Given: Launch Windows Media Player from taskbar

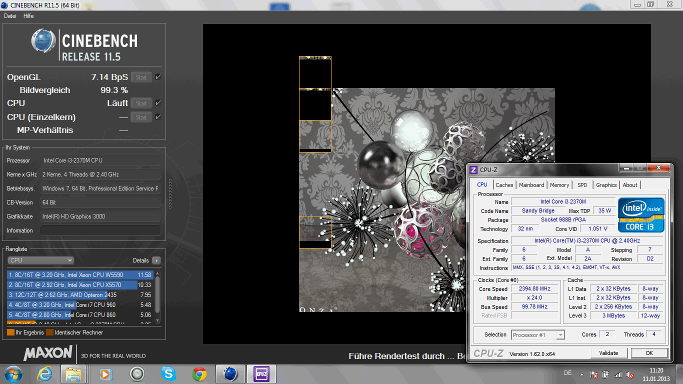Looking at the screenshot, I should click(105, 374).
